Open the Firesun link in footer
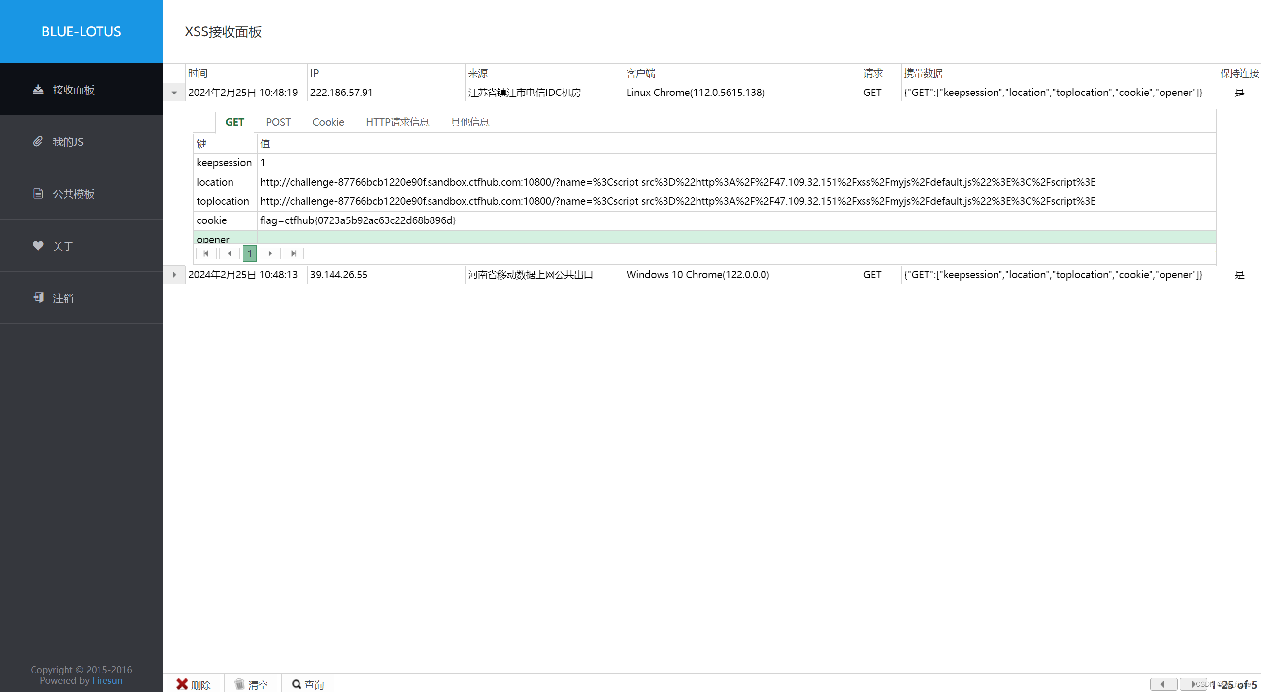This screenshot has height=692, width=1261. 107,680
